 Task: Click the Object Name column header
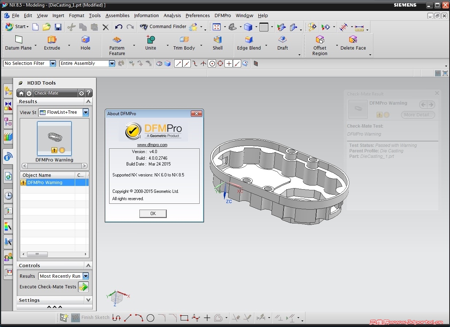[x=47, y=175]
